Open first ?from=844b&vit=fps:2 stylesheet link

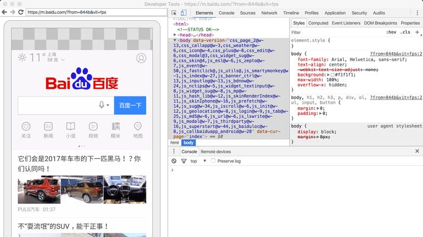[x=396, y=54]
